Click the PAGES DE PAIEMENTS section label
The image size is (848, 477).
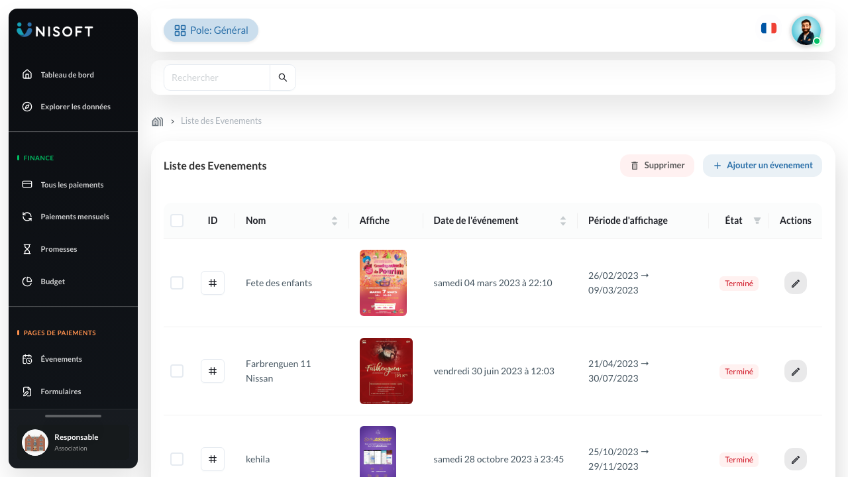(x=60, y=333)
